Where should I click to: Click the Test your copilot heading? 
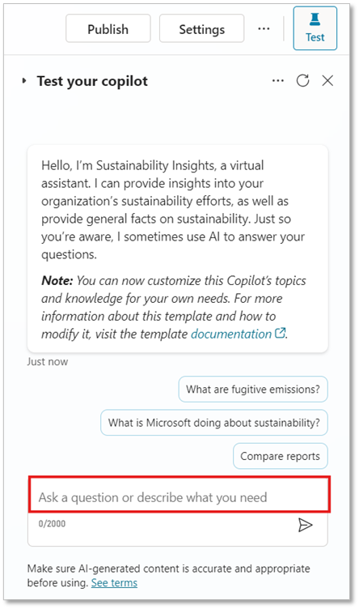point(92,81)
